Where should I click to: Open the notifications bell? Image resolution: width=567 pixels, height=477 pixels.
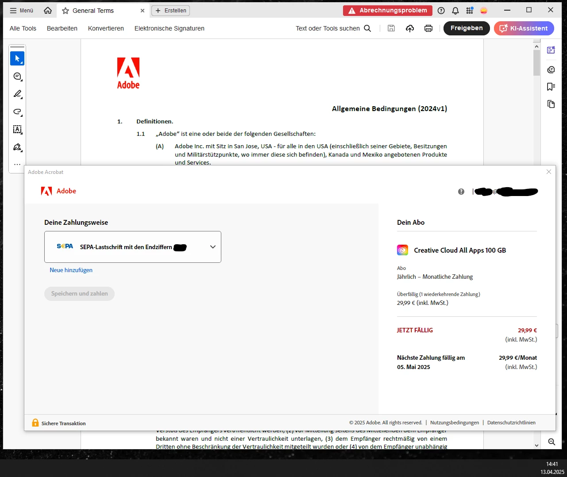click(x=455, y=11)
